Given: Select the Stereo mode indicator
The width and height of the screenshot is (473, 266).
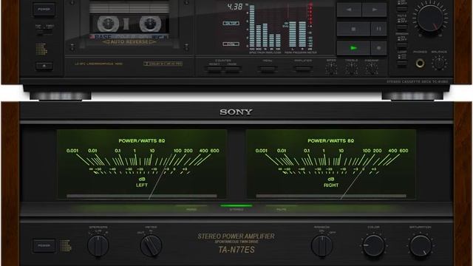Looking at the screenshot, I should click(x=236, y=208).
